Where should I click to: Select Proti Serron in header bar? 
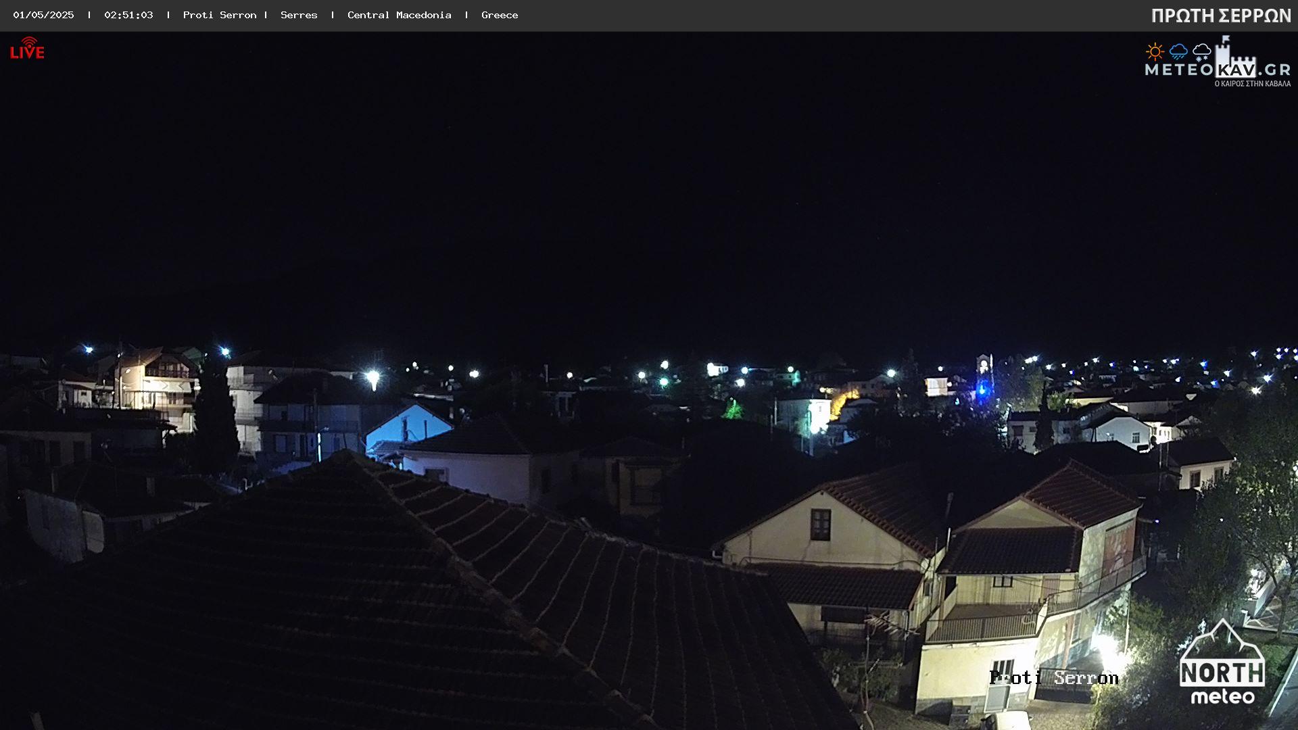[220, 15]
